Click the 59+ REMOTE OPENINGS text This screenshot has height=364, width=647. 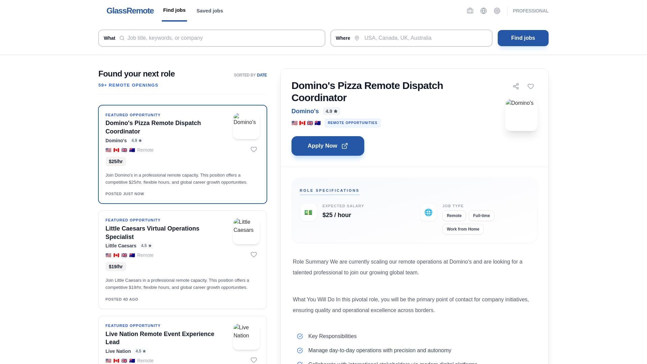point(128,85)
